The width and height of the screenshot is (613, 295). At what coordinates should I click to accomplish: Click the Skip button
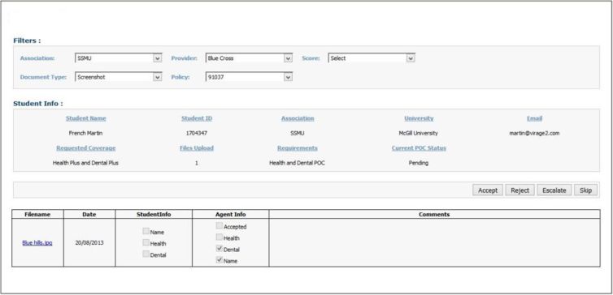(x=585, y=190)
